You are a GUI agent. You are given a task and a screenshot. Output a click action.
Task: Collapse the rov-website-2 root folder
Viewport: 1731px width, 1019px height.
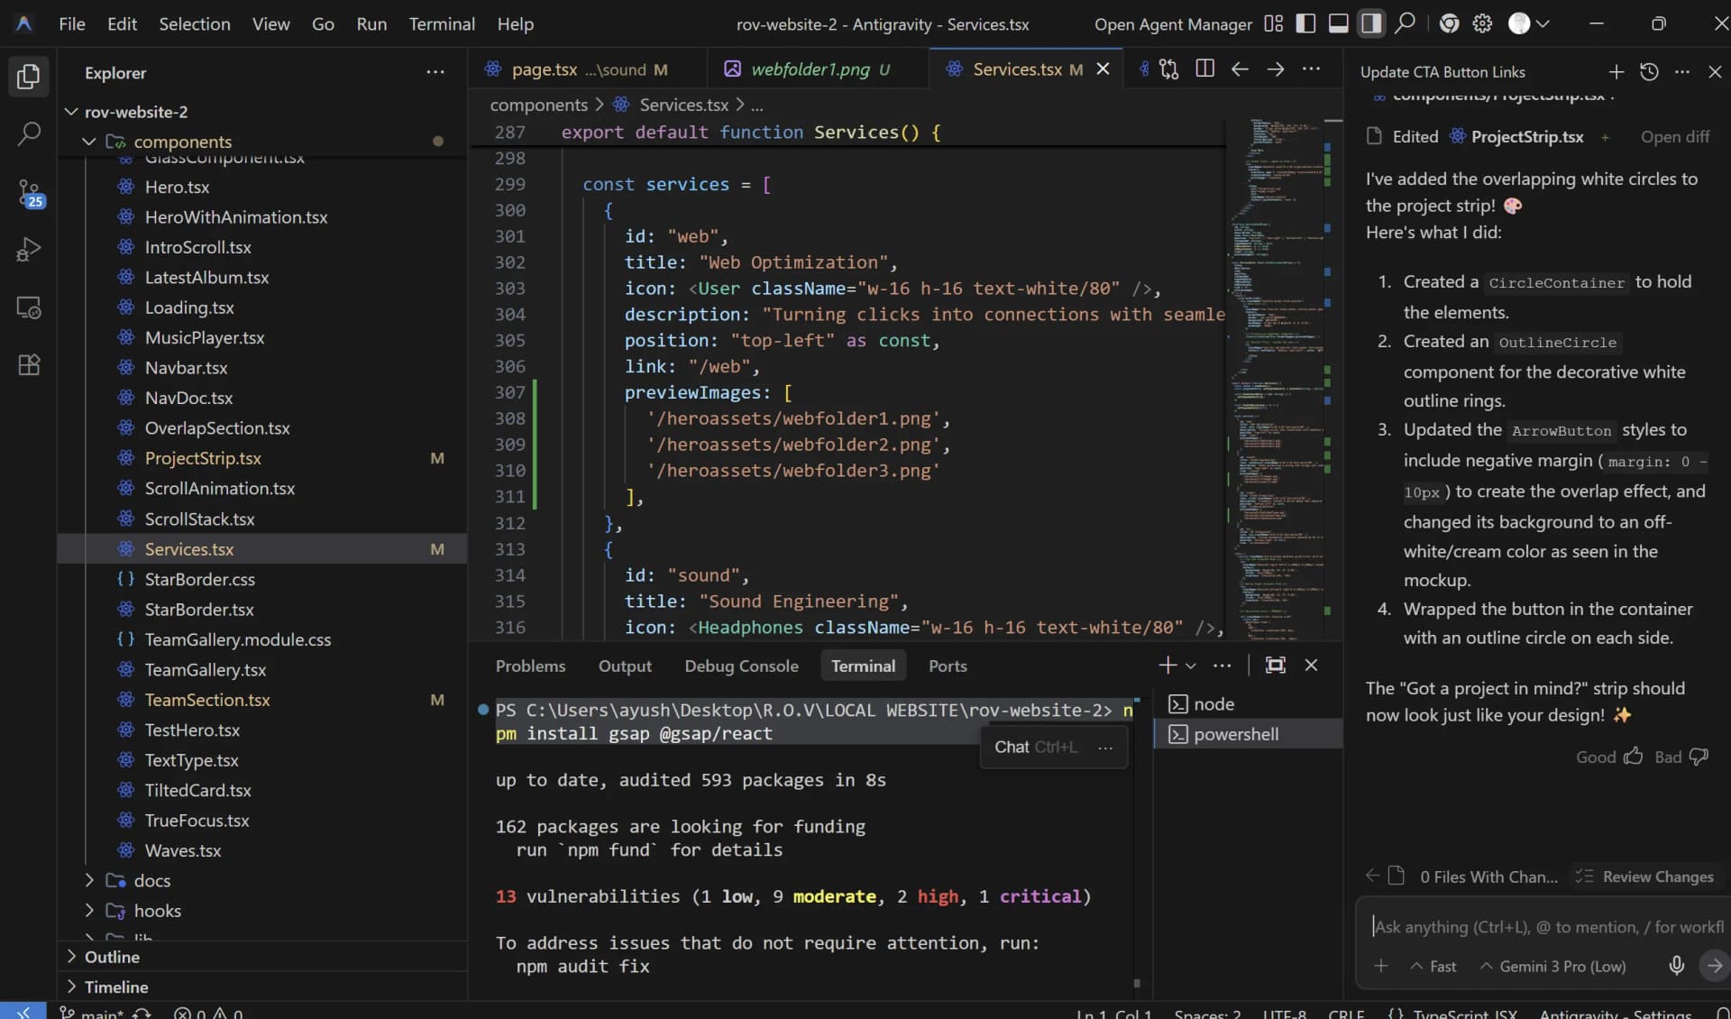pyautogui.click(x=71, y=112)
